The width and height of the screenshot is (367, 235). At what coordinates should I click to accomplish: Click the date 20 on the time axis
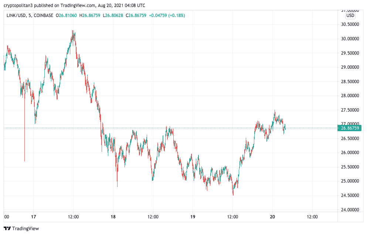click(272, 217)
